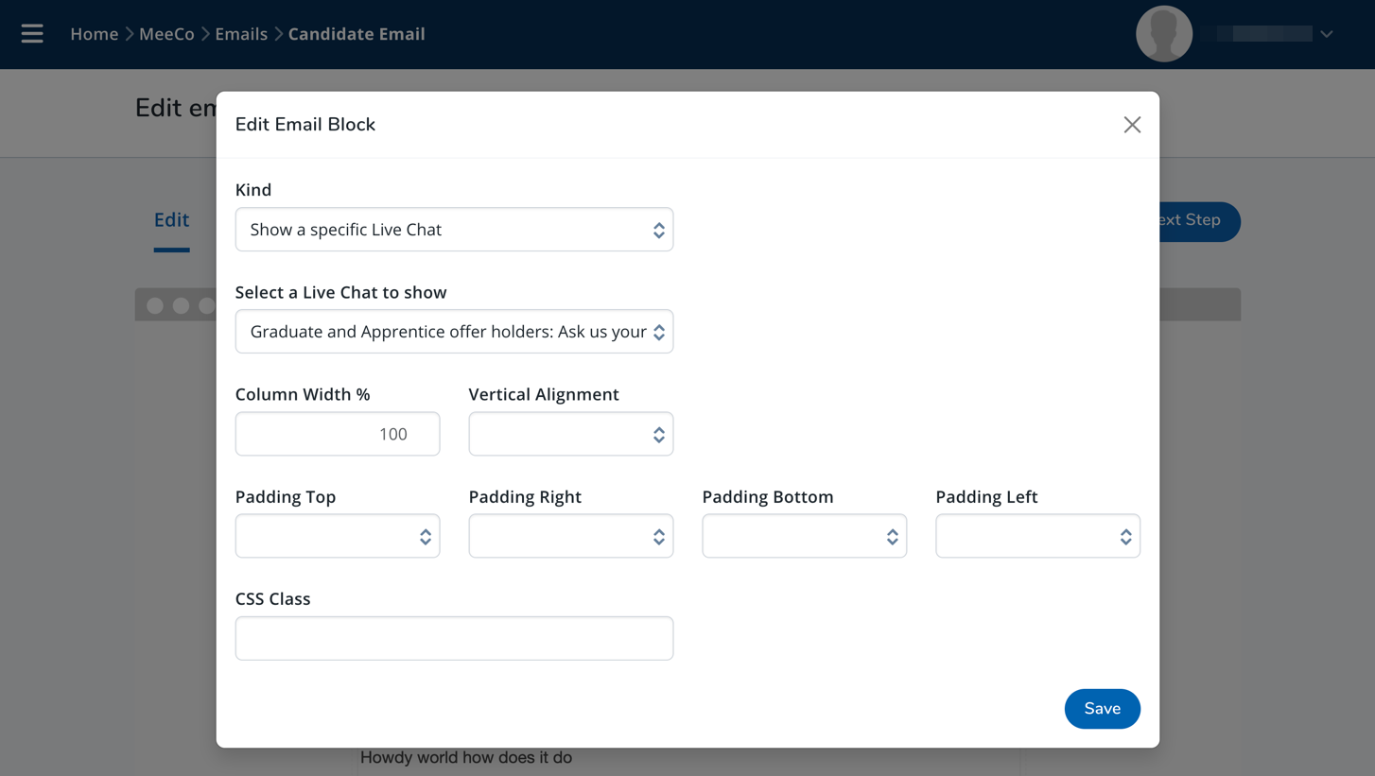Click the Column Width % input field
This screenshot has width=1375, height=776.
(337, 434)
